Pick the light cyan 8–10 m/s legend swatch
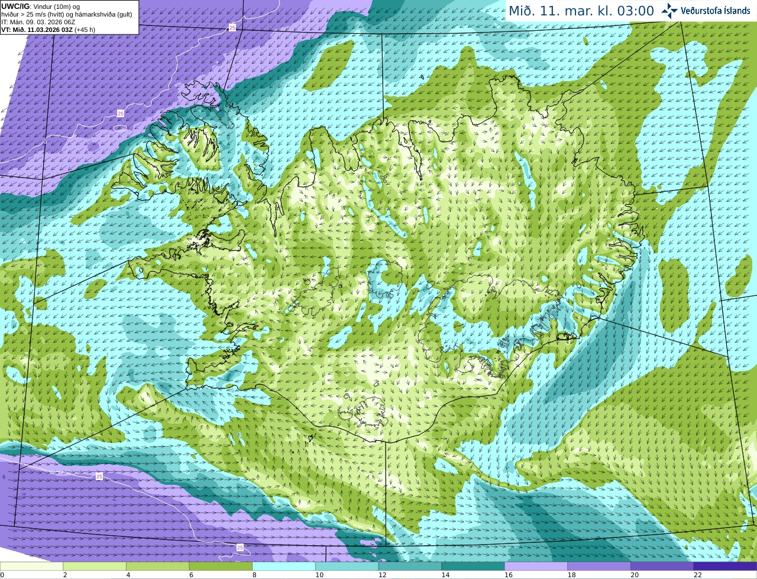 284,567
